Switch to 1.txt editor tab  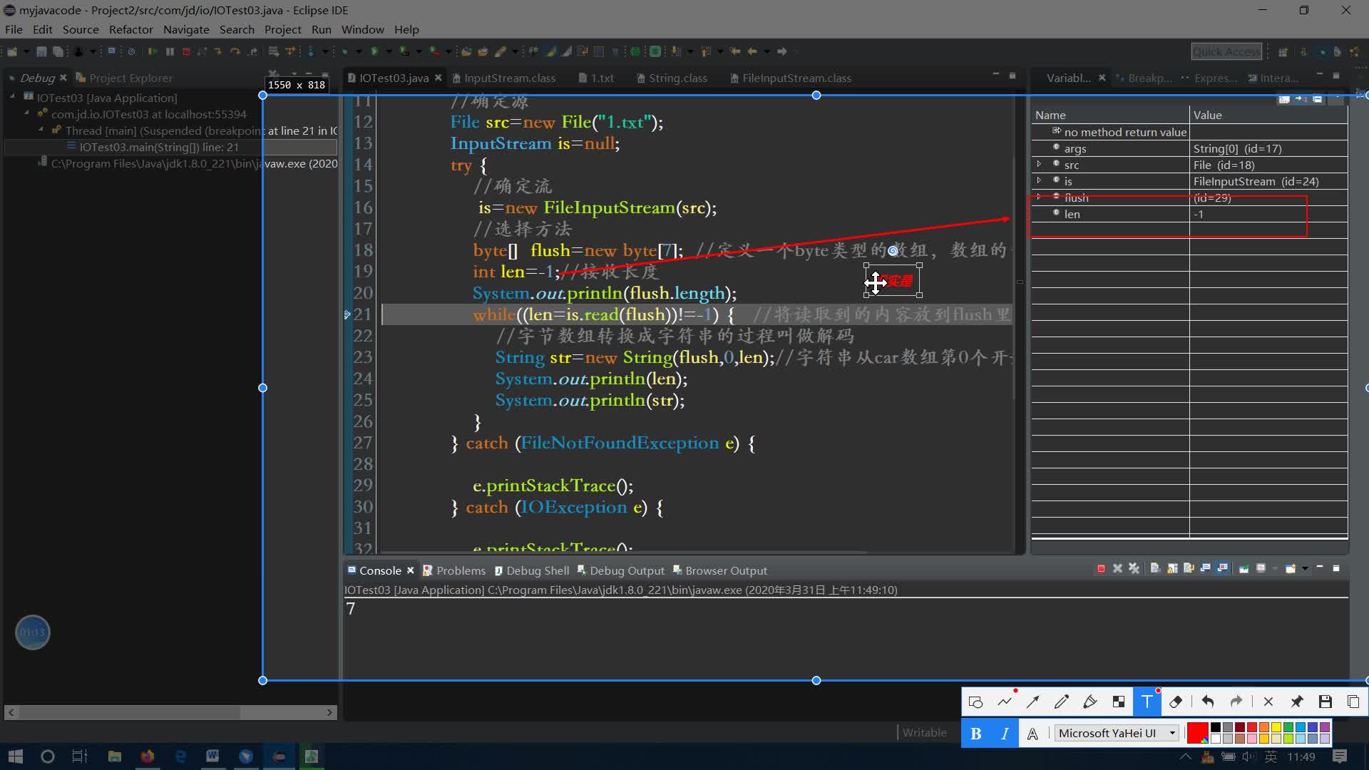pos(596,78)
